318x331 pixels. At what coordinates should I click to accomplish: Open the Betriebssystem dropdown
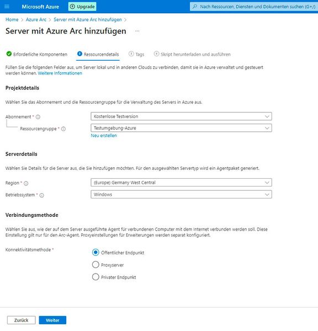(181, 194)
